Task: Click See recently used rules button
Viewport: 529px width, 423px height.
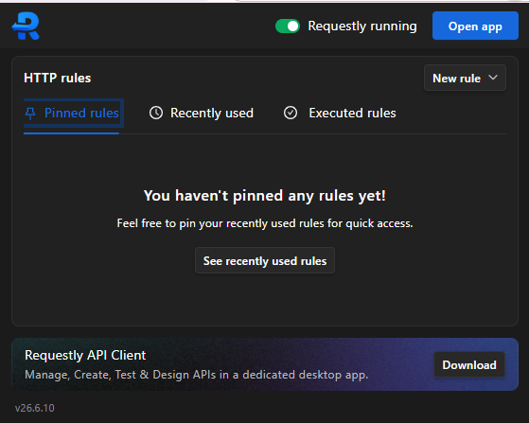Action: coord(265,261)
